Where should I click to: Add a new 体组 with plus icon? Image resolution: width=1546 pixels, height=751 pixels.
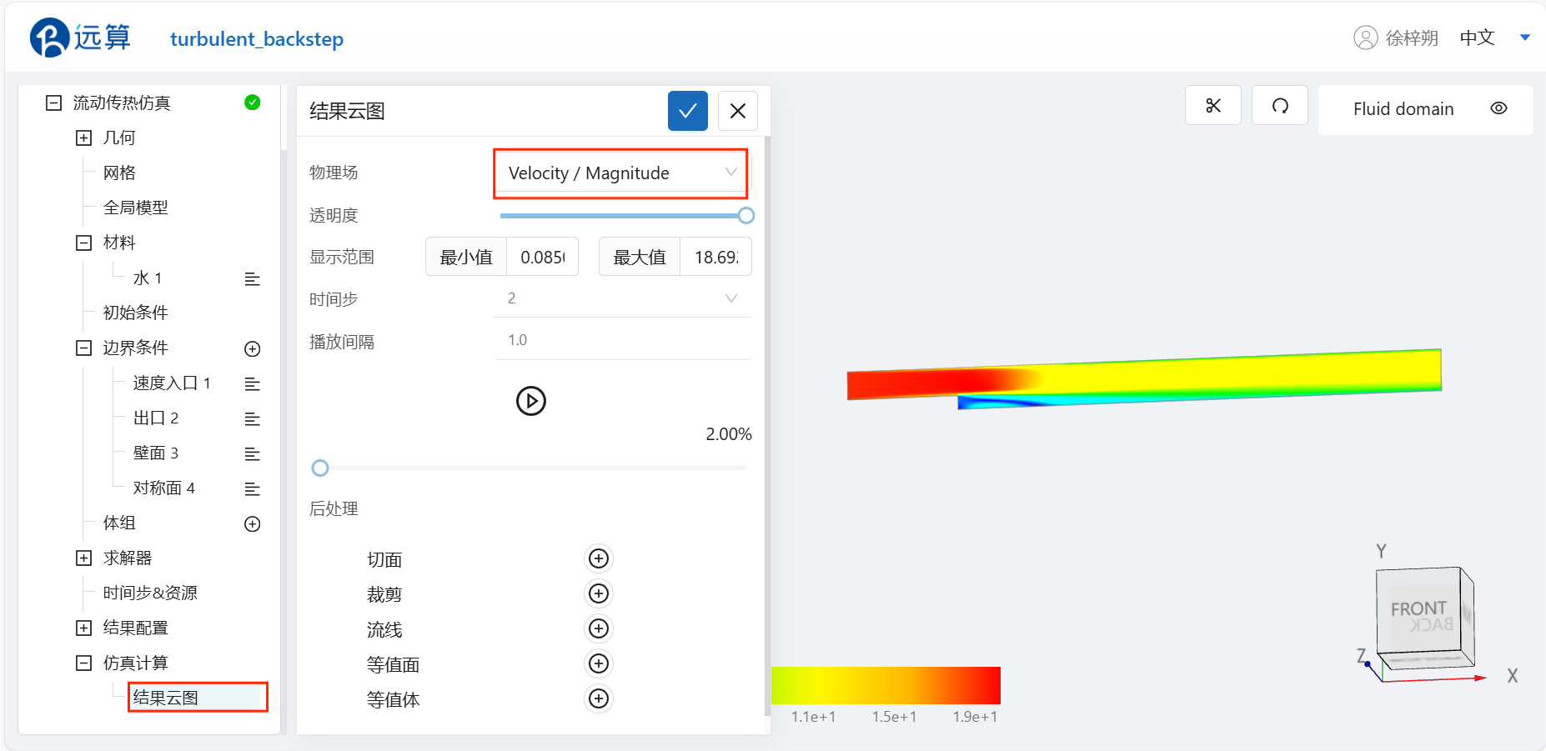click(x=252, y=523)
